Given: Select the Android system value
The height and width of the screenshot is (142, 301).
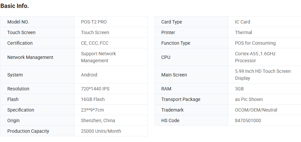Looking at the screenshot, I should point(89,75).
